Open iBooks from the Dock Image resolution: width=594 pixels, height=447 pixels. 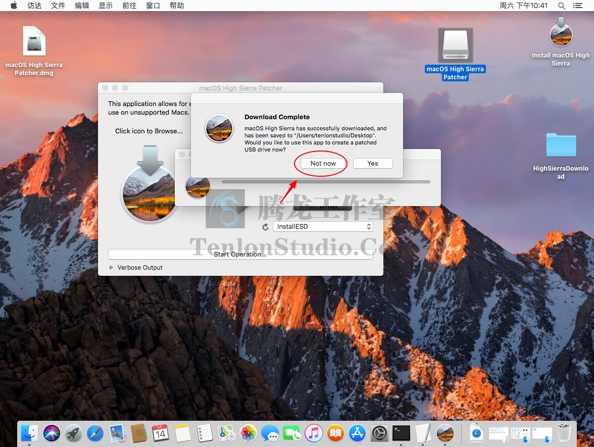click(335, 433)
